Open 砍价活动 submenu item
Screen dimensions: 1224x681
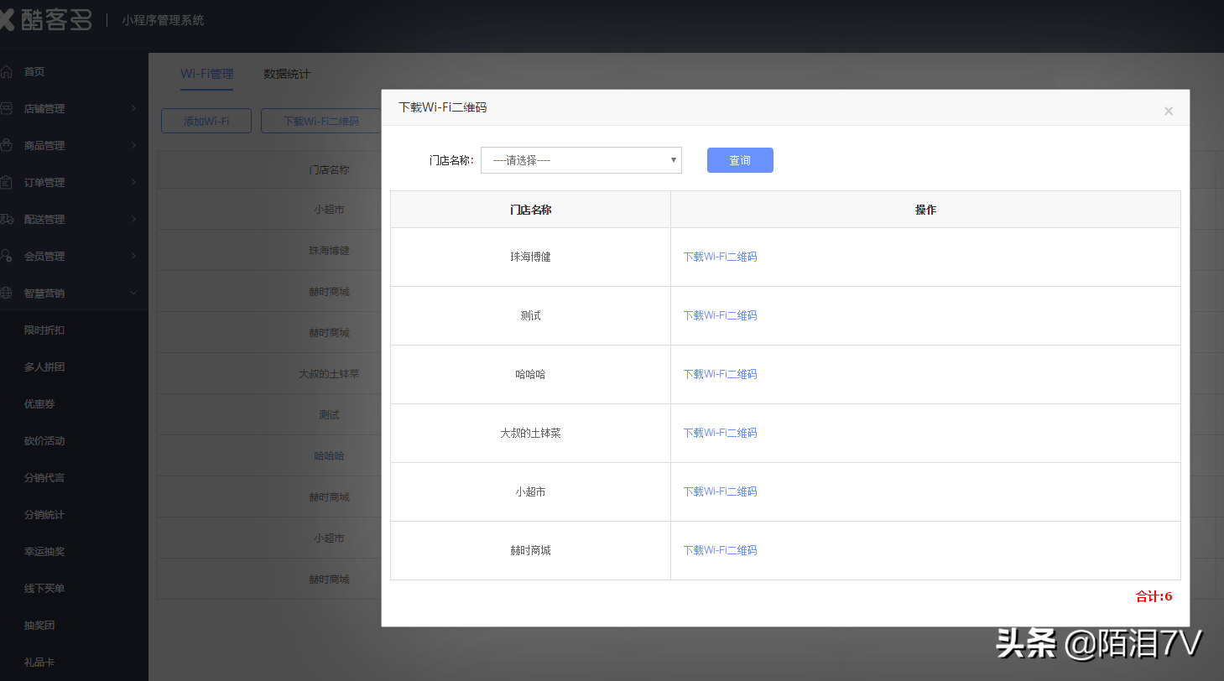tap(44, 441)
